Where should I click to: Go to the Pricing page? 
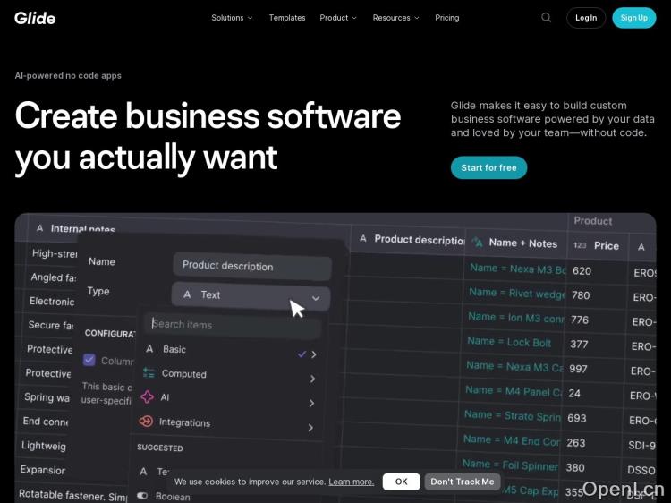point(446,18)
